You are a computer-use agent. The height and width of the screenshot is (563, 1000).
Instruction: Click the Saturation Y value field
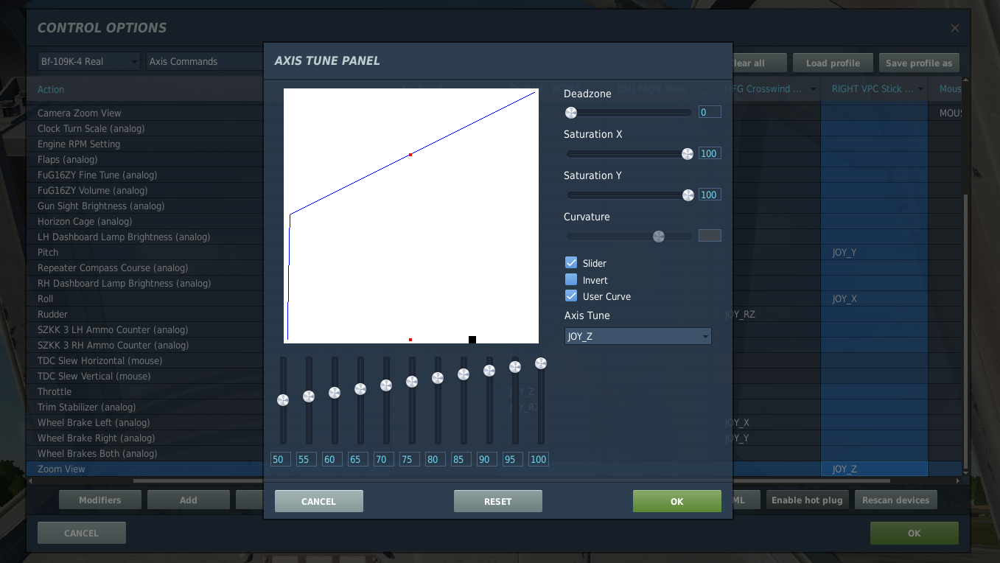click(x=710, y=195)
